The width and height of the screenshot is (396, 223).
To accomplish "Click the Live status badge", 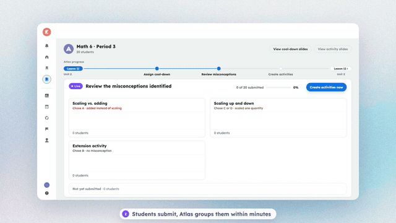I will (75, 86).
